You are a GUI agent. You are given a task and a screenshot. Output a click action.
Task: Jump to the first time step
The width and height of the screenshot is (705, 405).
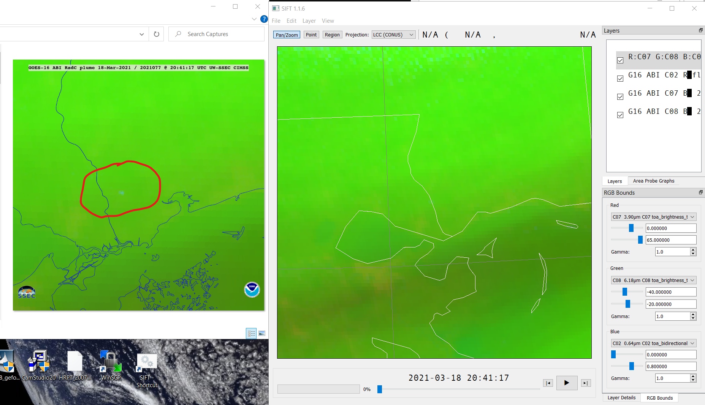point(548,383)
